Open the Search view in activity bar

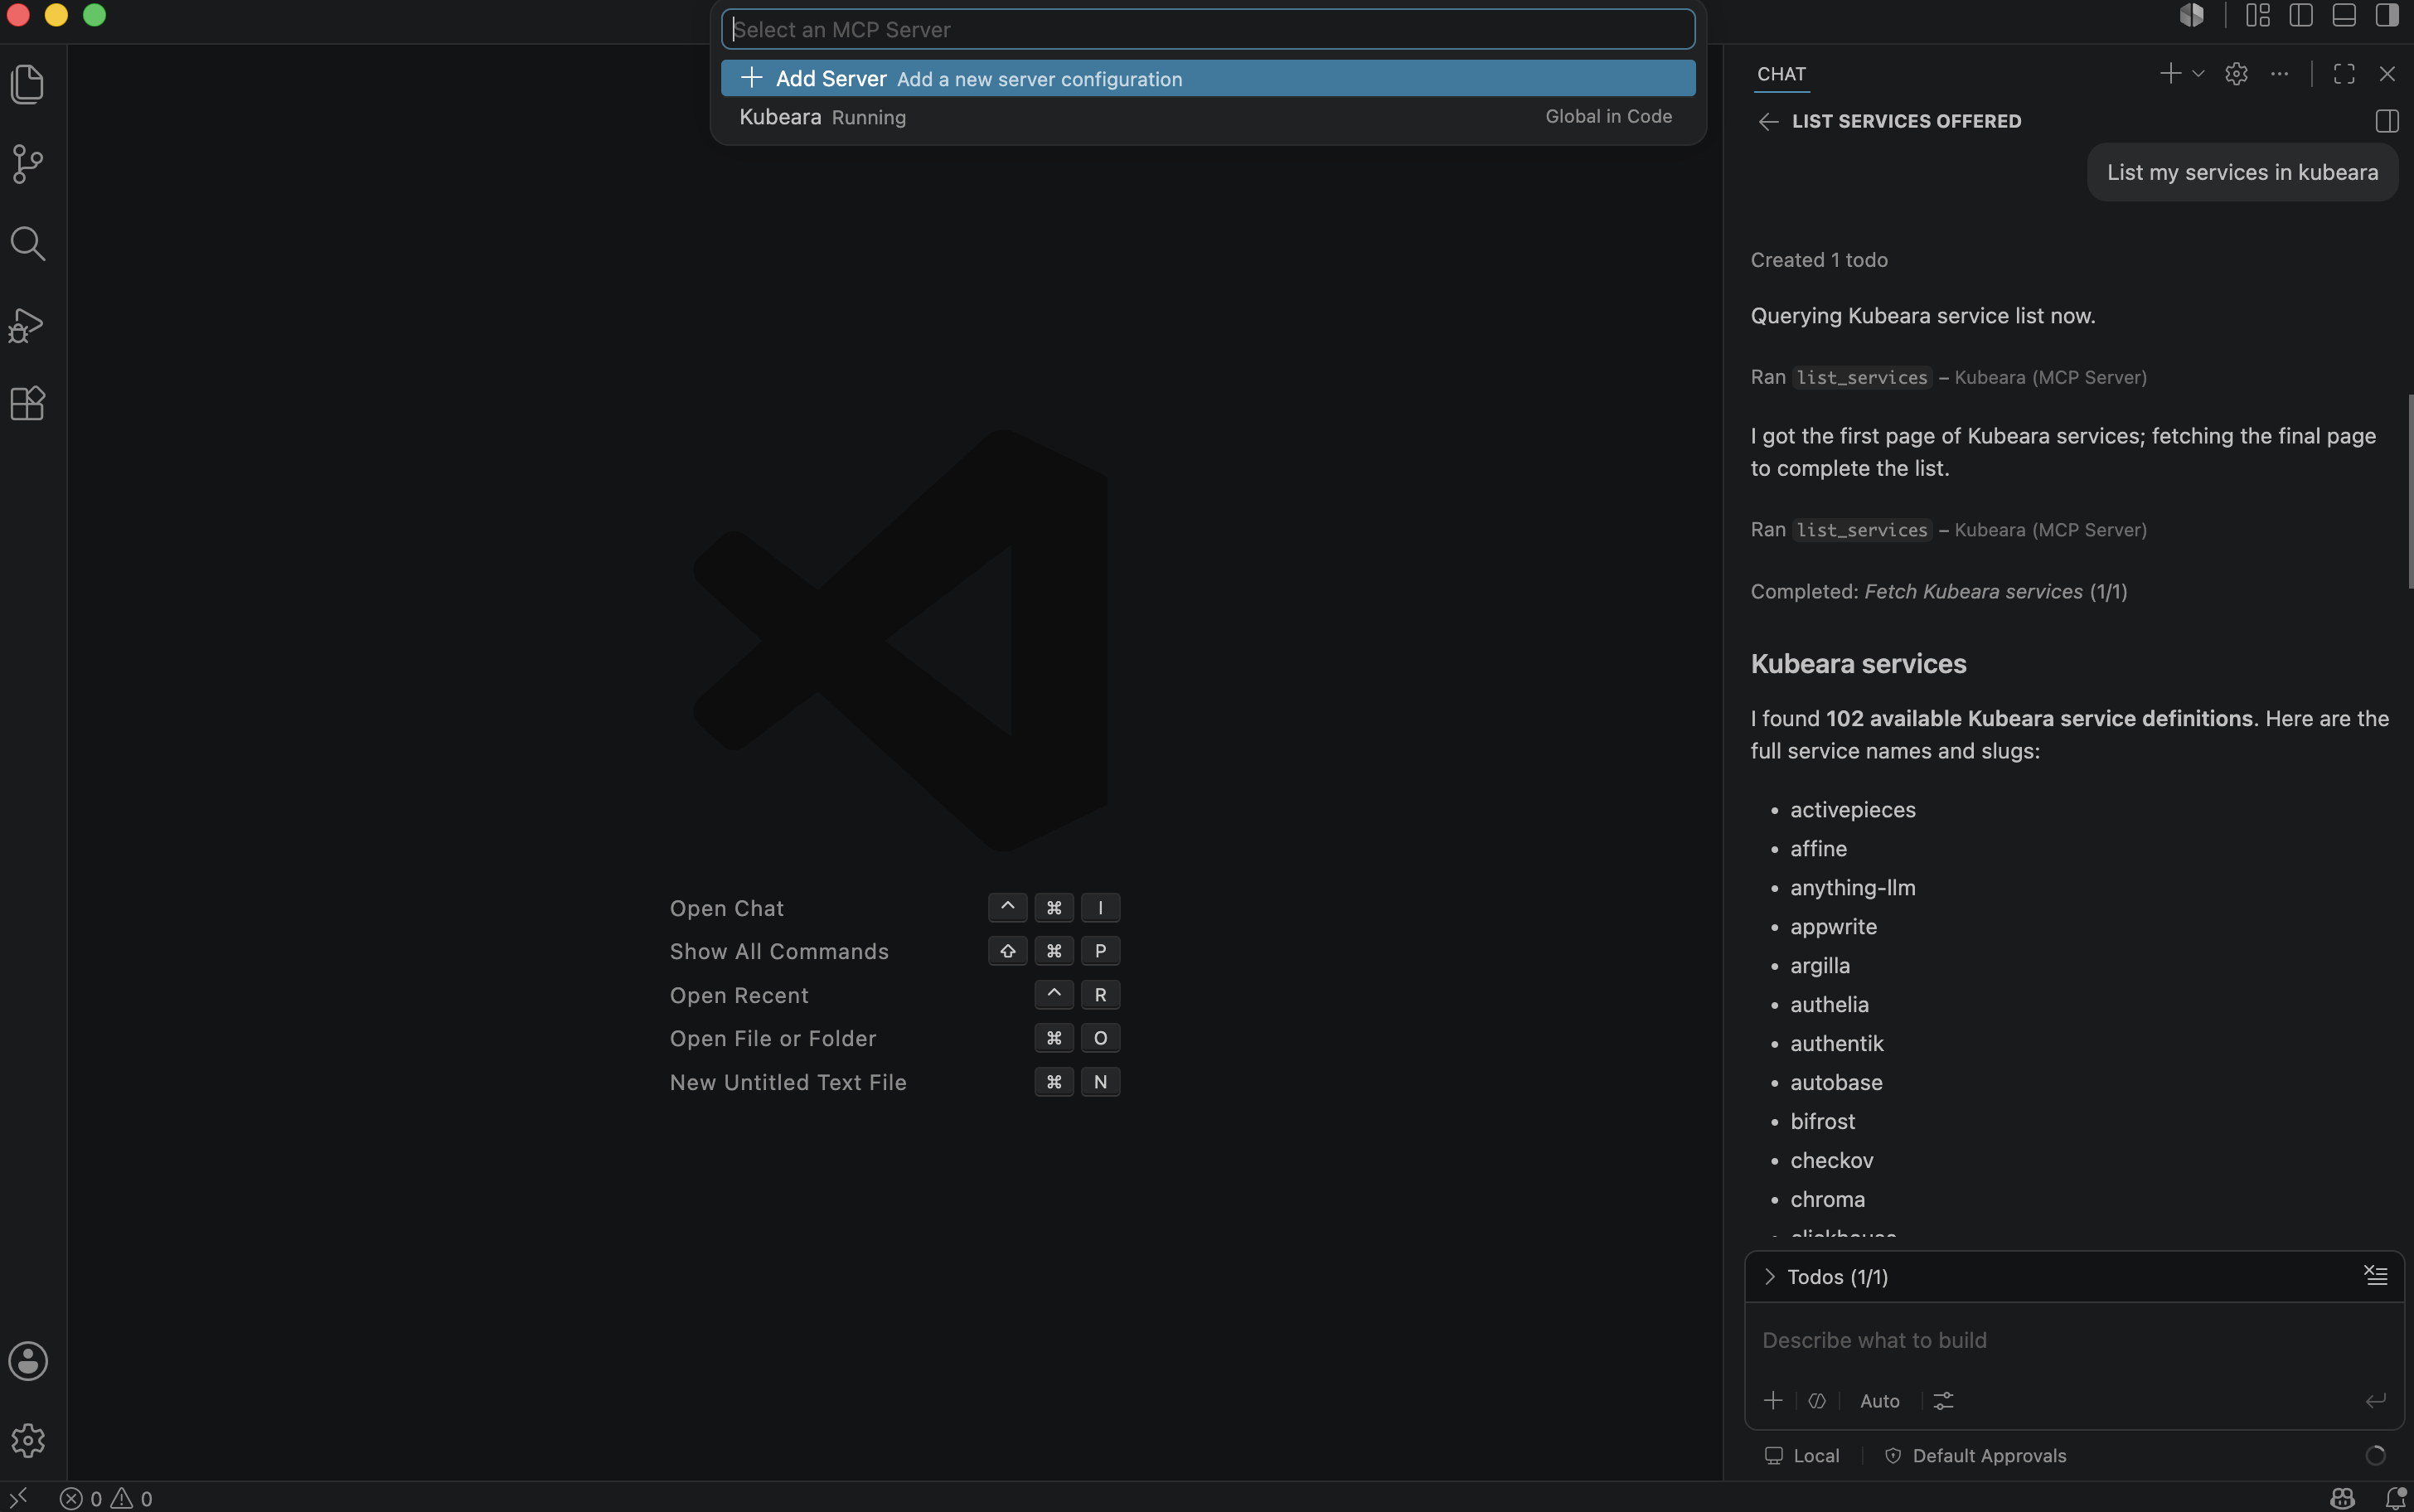click(x=27, y=243)
